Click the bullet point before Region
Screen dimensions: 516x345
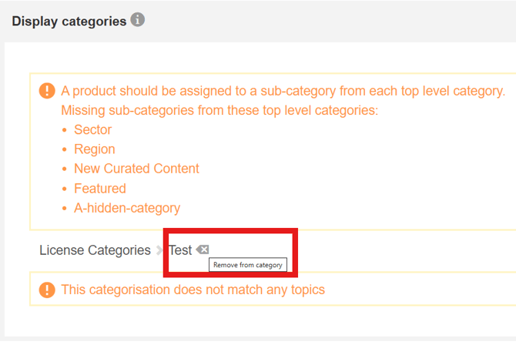tap(65, 149)
